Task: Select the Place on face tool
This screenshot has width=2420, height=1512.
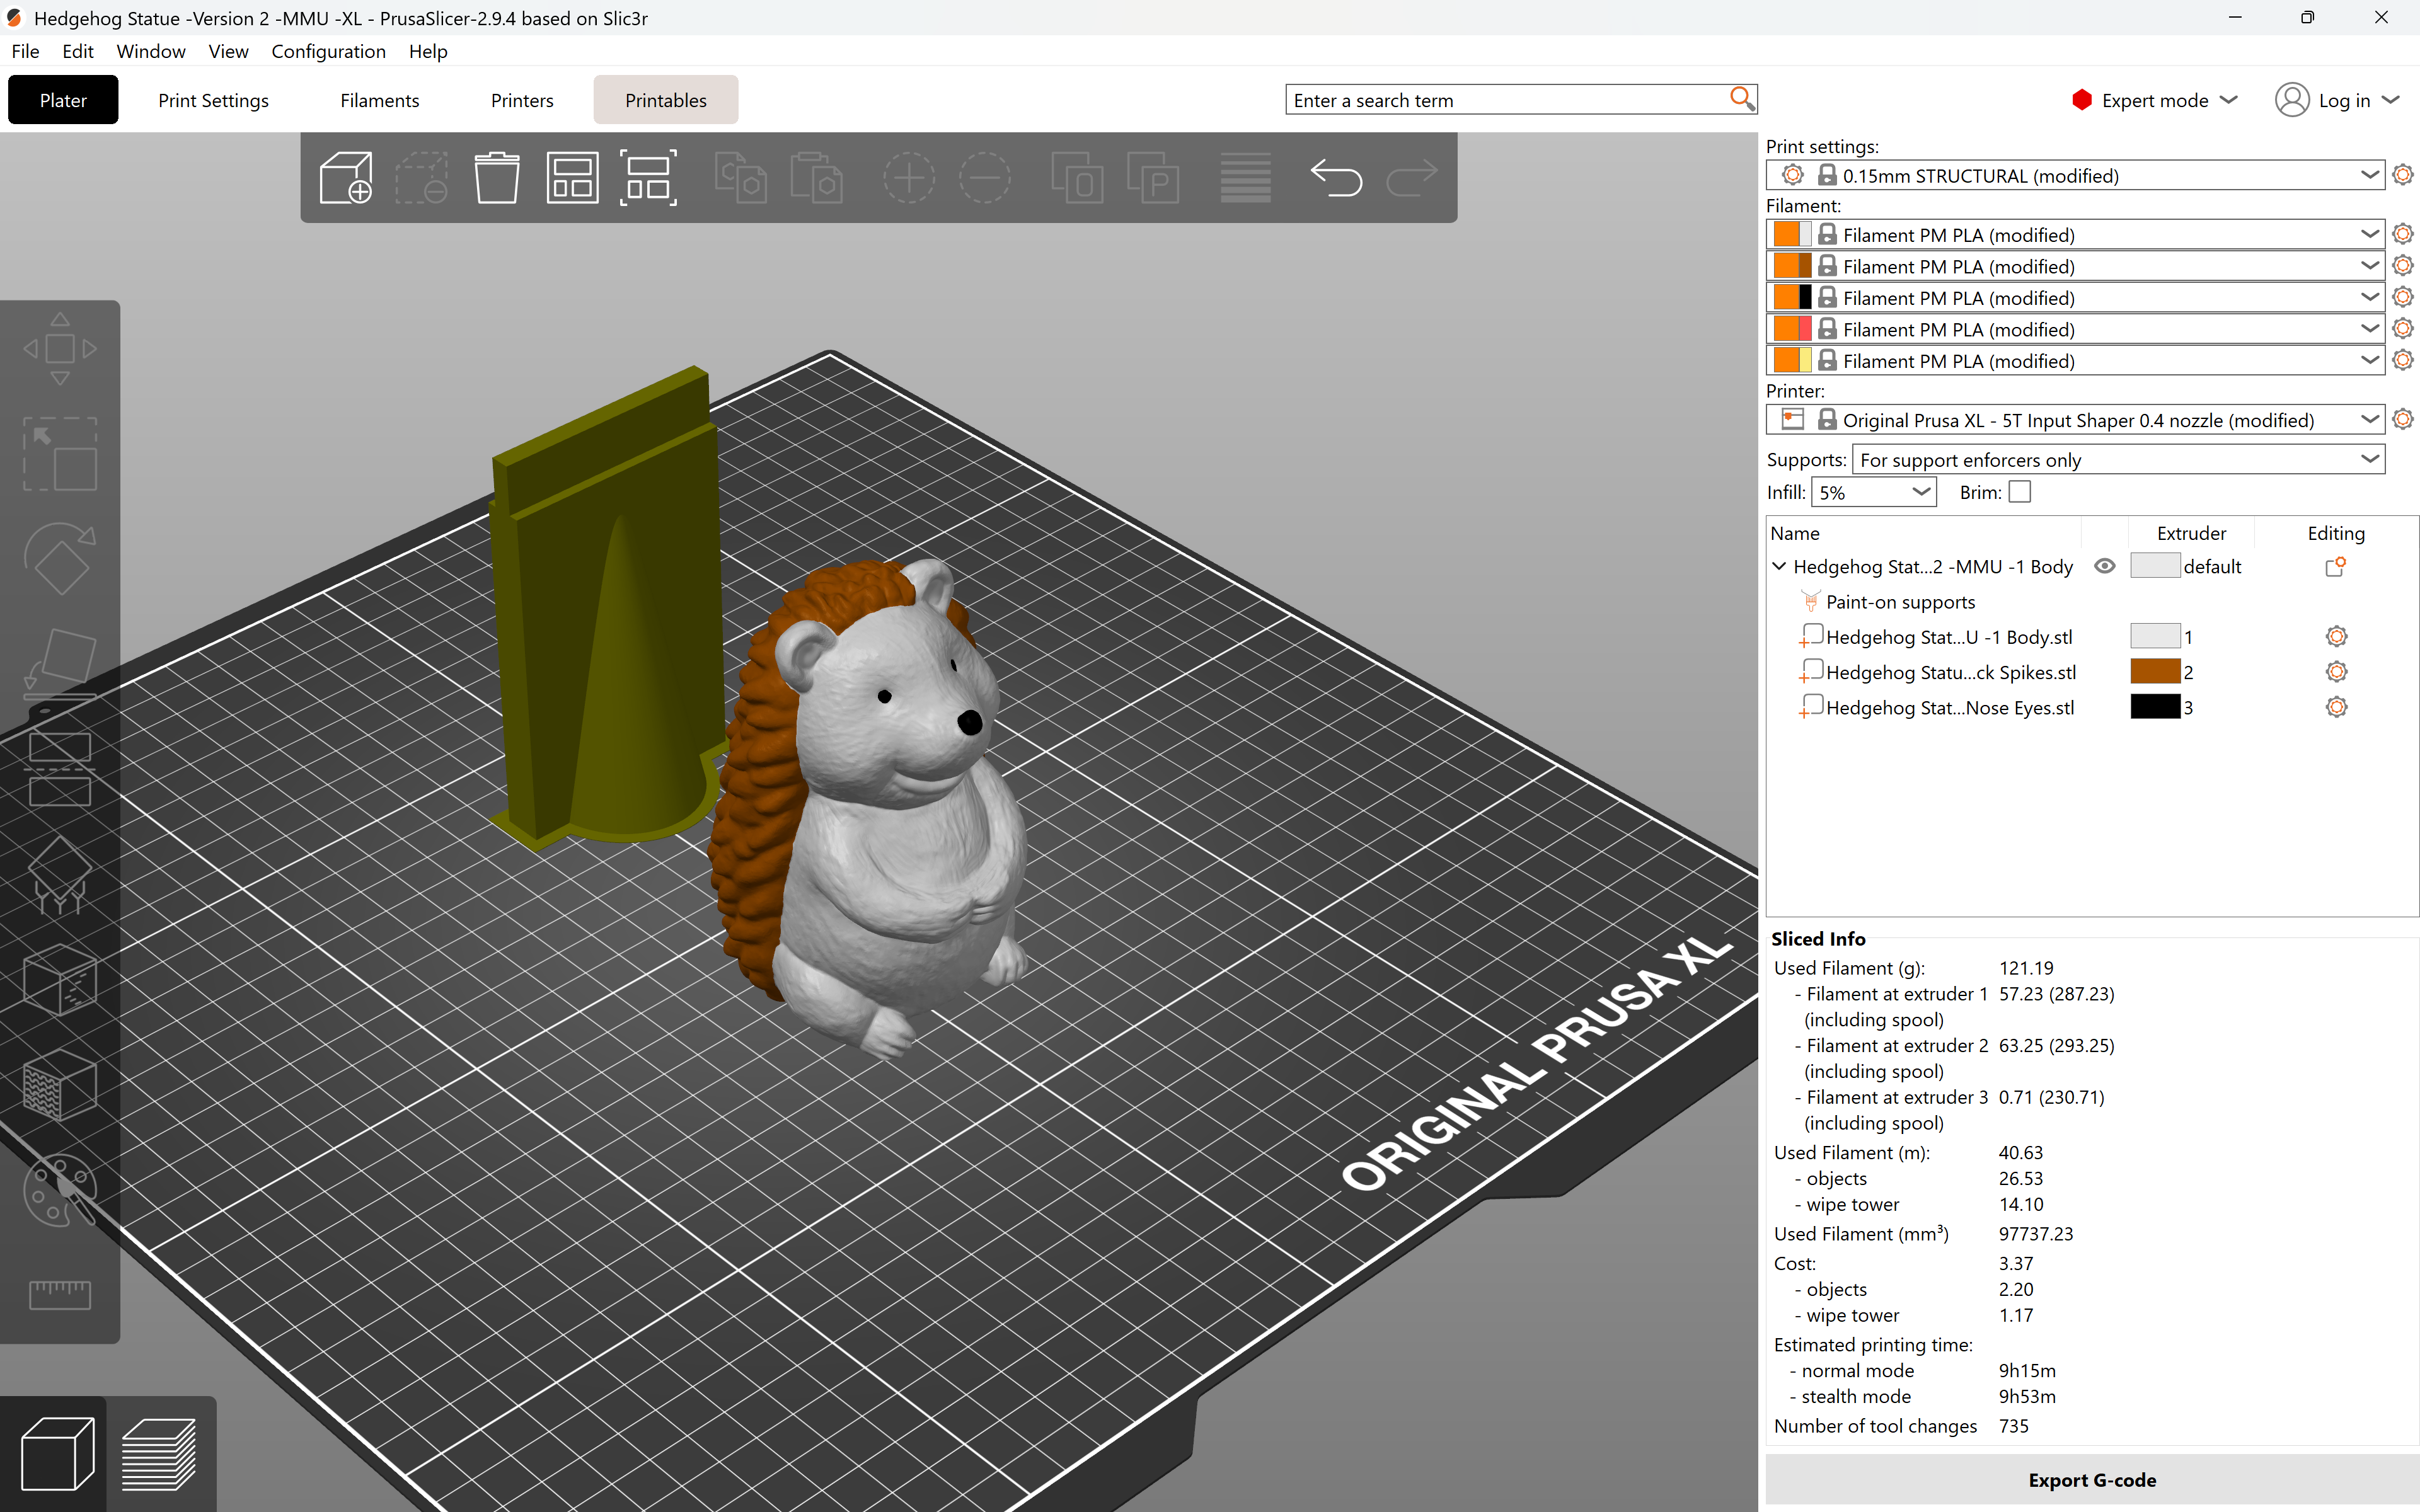Action: 60,664
